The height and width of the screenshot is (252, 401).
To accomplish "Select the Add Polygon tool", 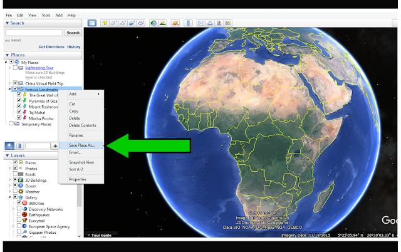I will click(113, 23).
